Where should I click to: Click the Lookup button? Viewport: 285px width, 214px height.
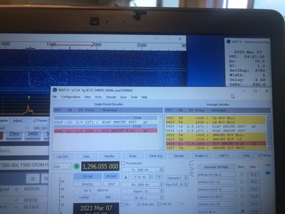click(84, 197)
